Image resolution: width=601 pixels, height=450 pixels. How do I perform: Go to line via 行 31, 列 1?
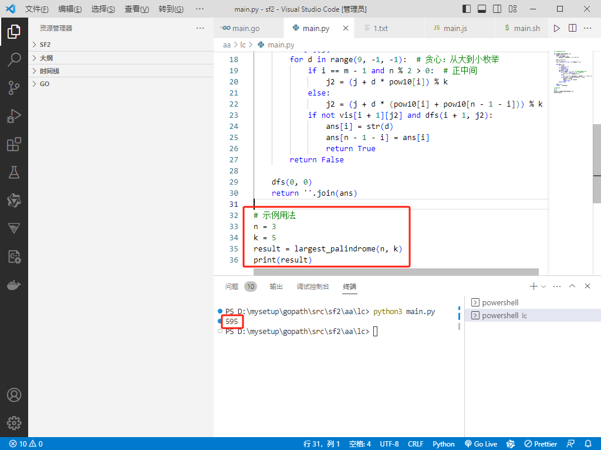click(x=322, y=444)
